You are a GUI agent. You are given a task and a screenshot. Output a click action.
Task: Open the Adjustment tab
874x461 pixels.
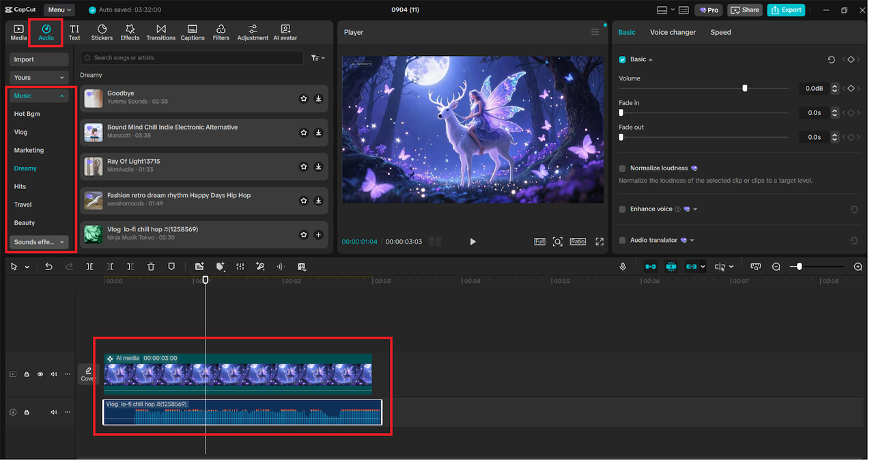pyautogui.click(x=253, y=32)
